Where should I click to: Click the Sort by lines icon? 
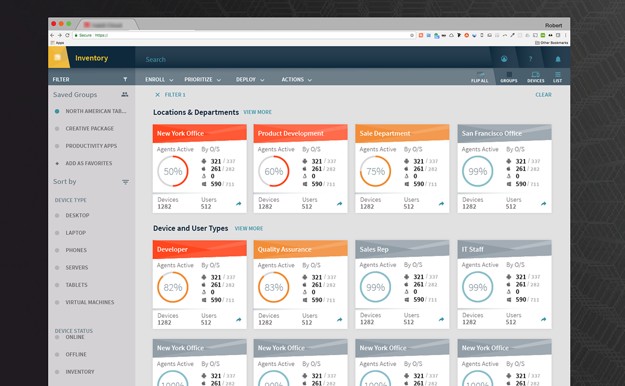[x=126, y=182]
